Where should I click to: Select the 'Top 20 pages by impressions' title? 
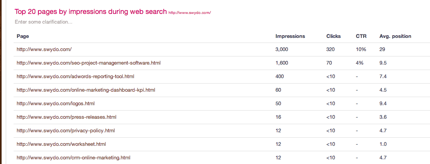click(x=91, y=12)
